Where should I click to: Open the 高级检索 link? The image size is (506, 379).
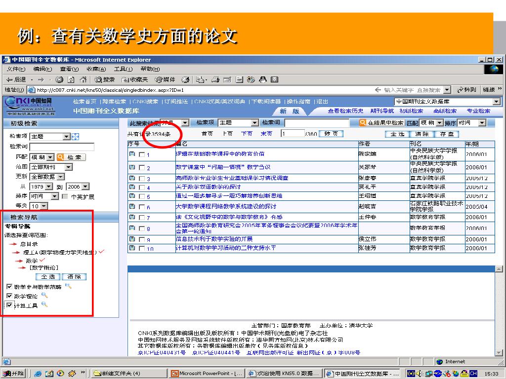click(x=445, y=111)
